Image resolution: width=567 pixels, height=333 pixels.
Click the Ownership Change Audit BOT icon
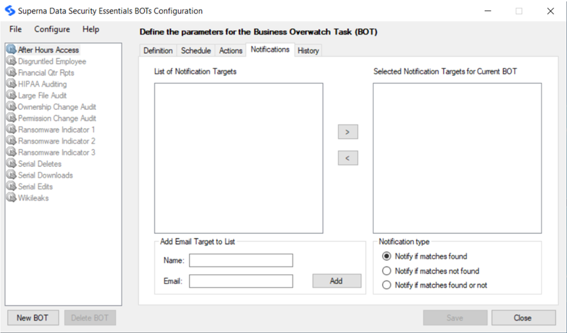[x=12, y=107]
